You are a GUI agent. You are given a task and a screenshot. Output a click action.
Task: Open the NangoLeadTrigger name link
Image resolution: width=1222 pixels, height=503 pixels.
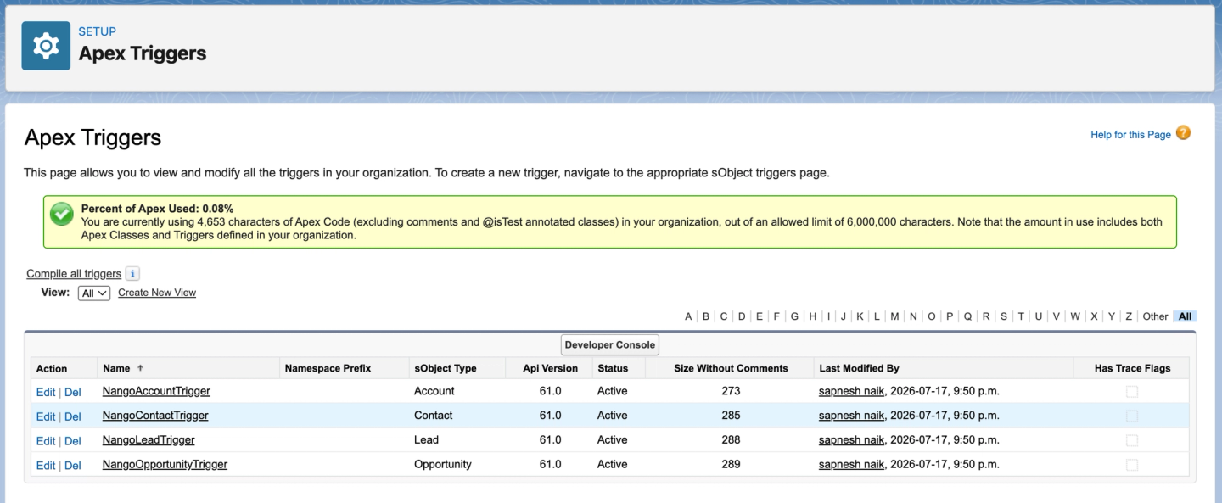[149, 440]
